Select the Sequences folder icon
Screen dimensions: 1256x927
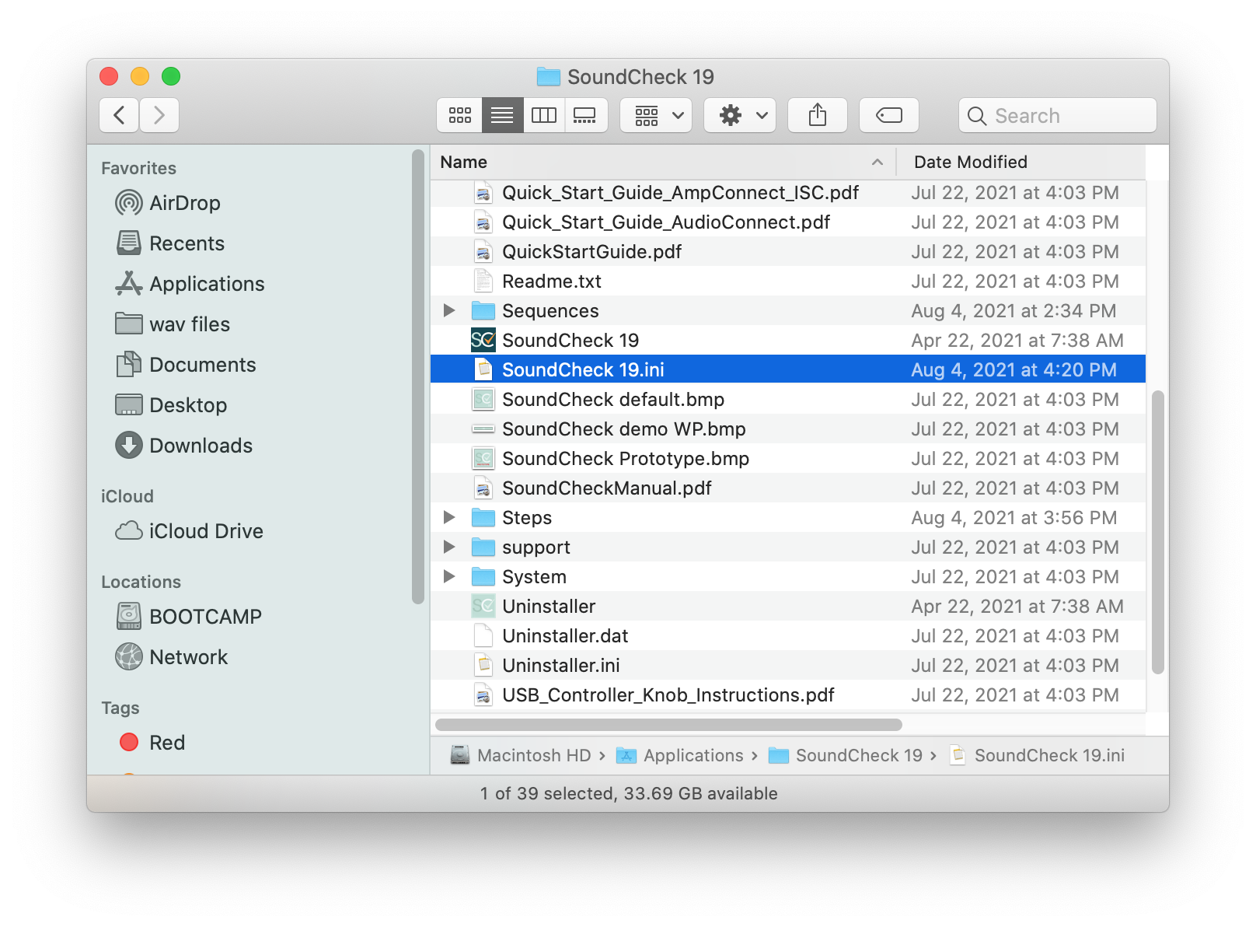pos(483,311)
